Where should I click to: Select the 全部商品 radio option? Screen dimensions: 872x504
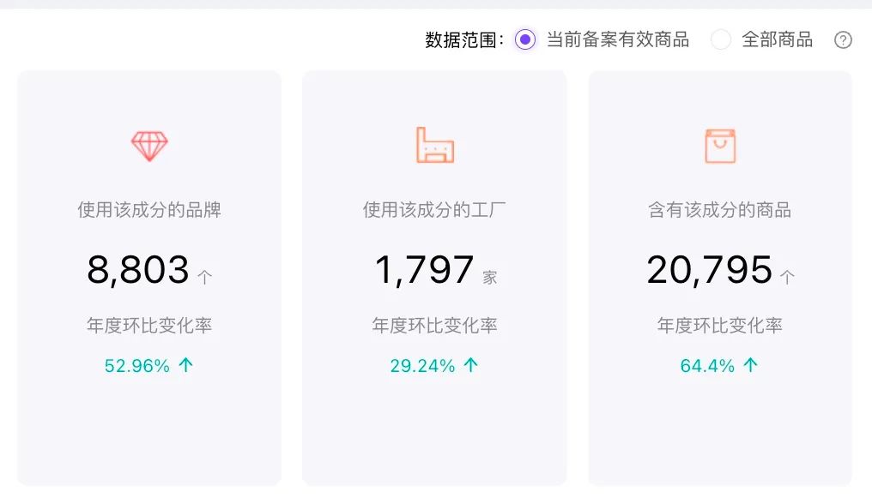pos(721,39)
